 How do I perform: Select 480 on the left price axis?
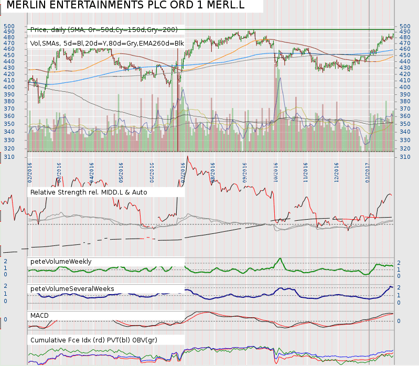pos(9,37)
